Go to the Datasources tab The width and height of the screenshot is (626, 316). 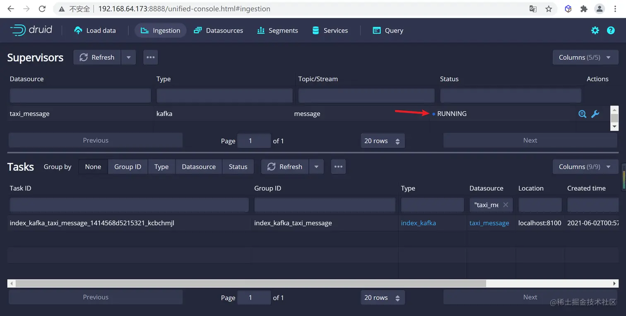coord(218,30)
